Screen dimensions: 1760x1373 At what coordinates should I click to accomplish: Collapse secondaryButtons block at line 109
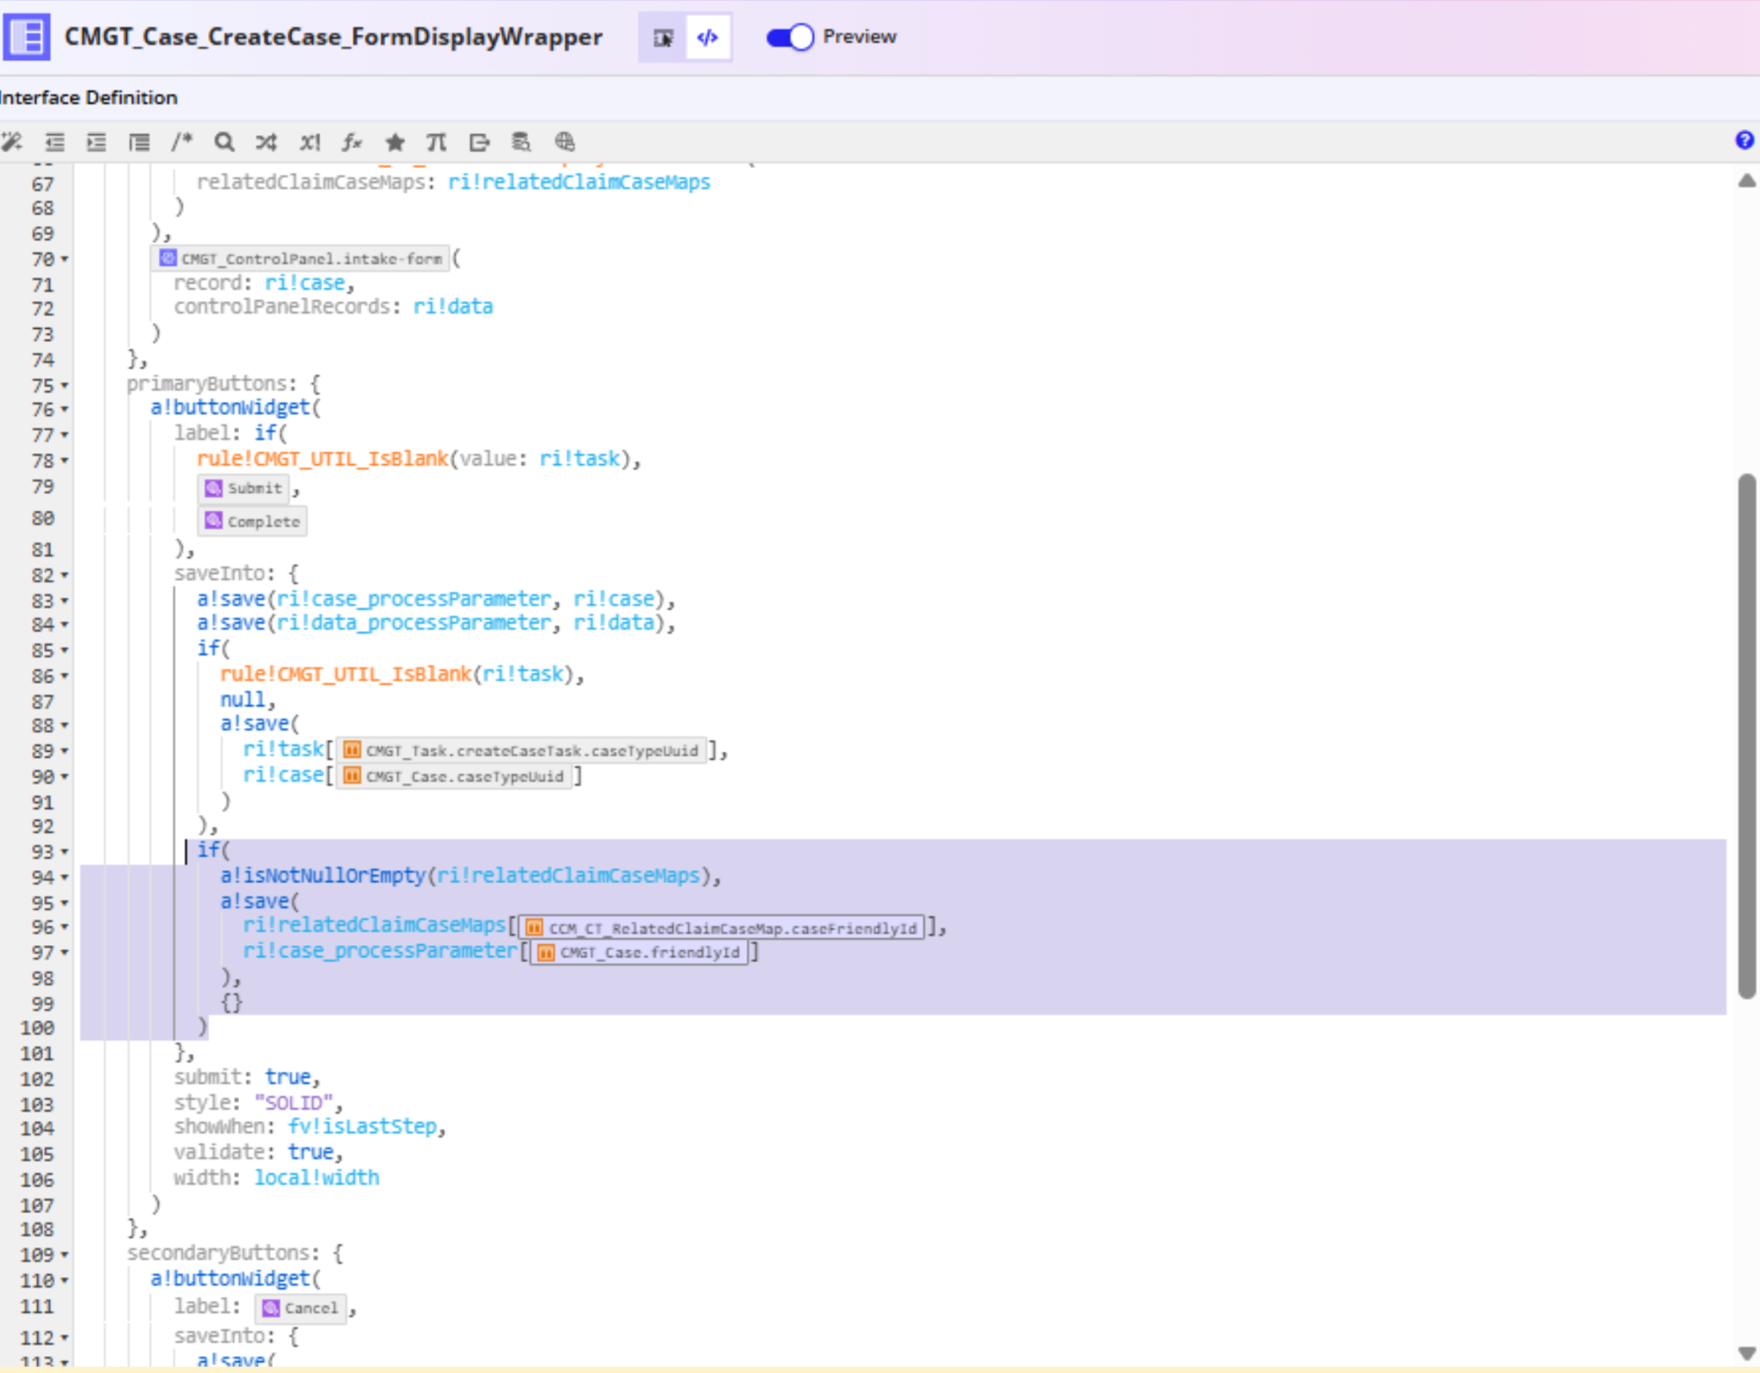coord(65,1255)
